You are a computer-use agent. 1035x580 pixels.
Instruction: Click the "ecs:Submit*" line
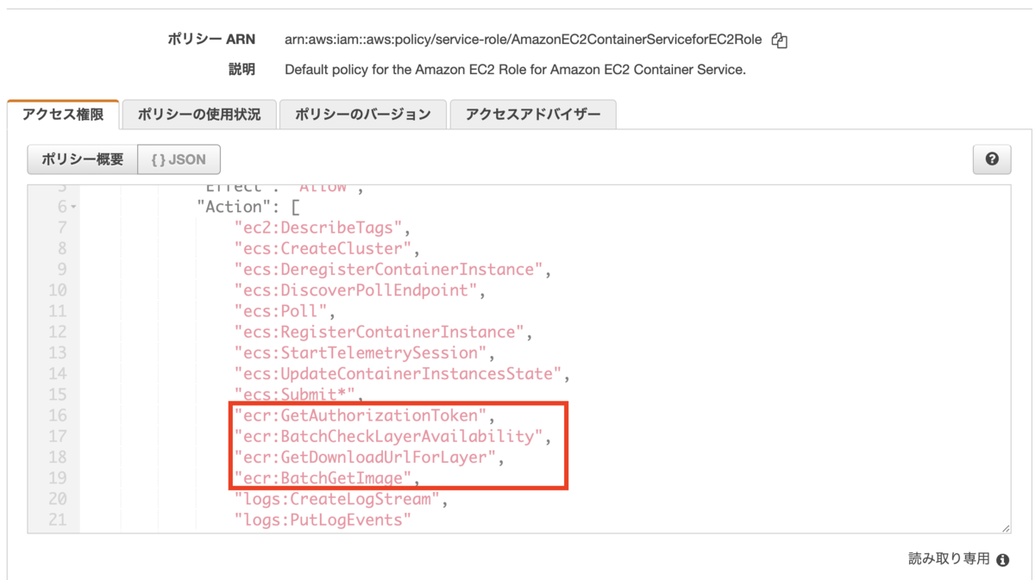point(298,395)
